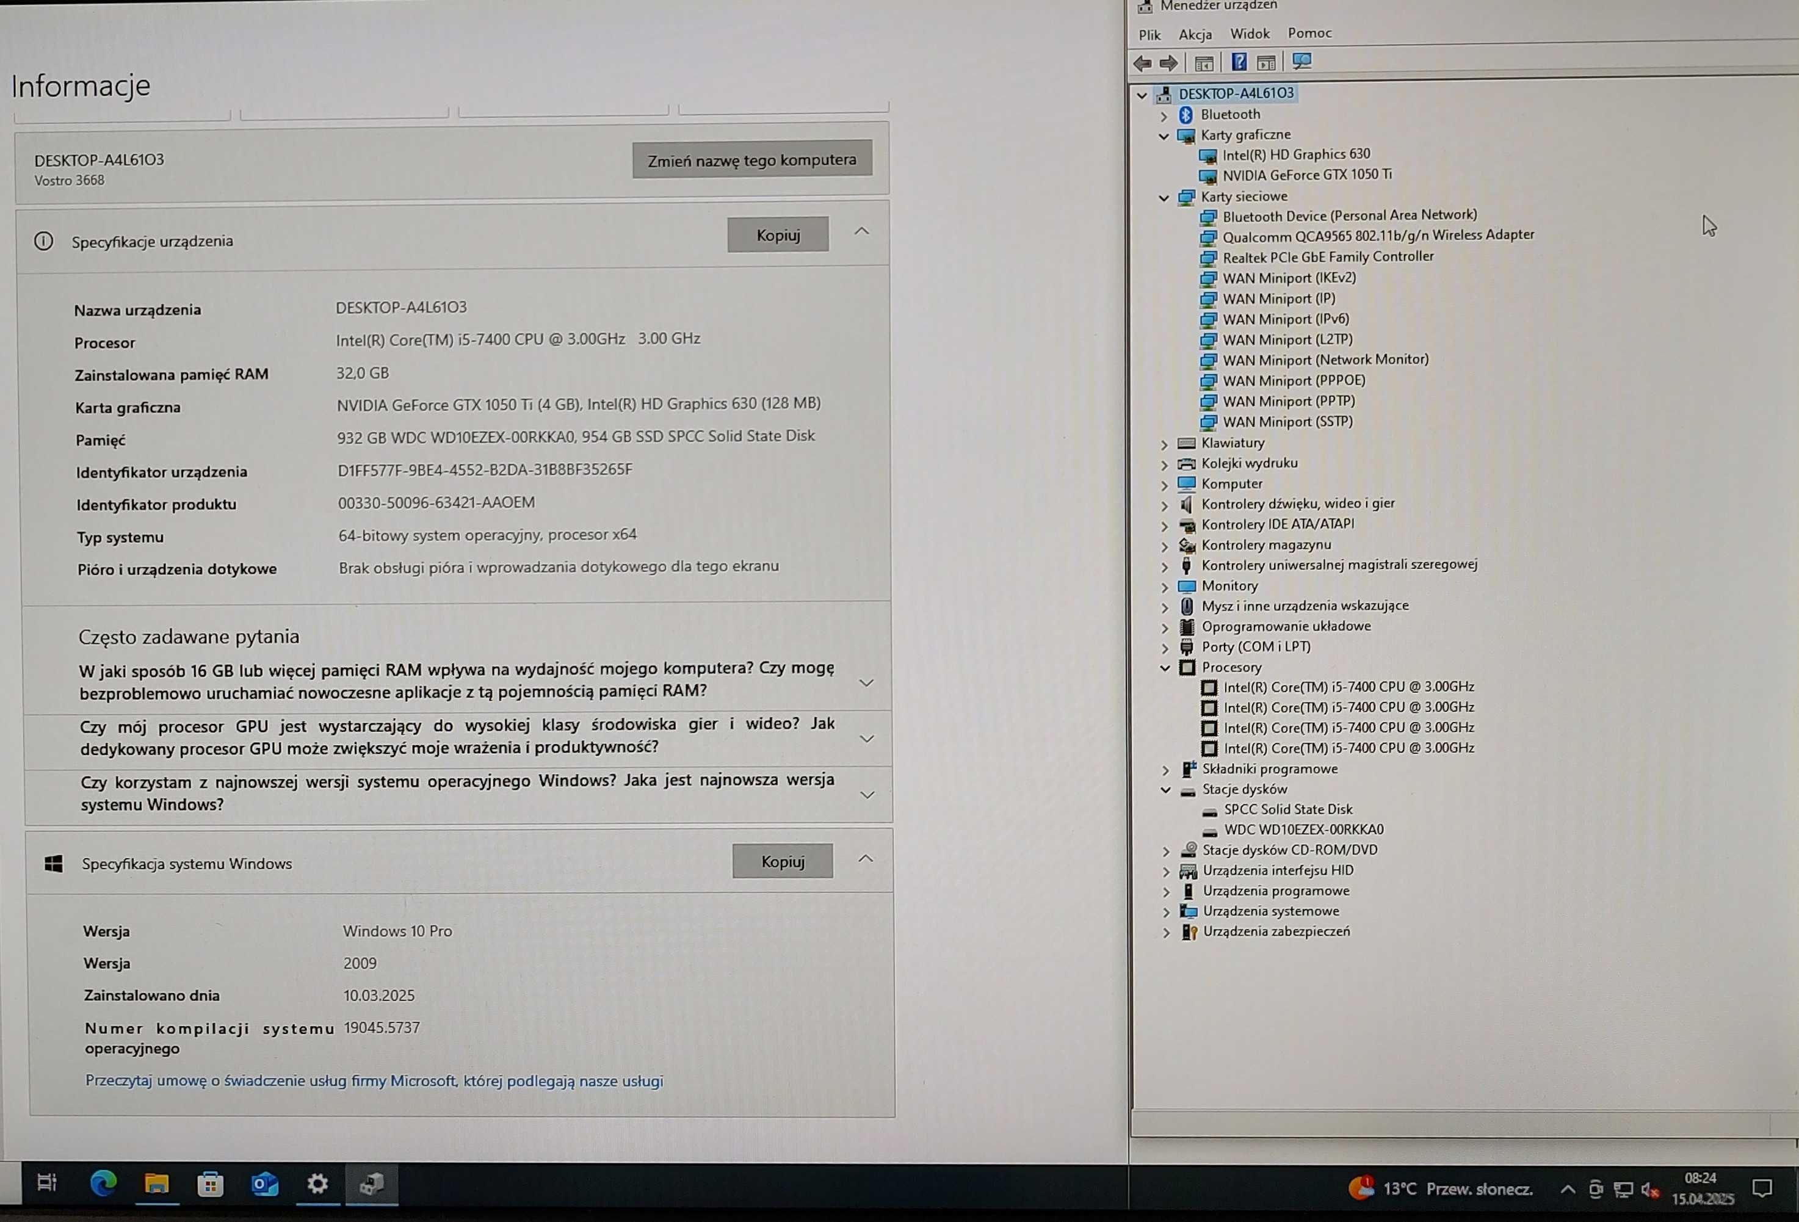Screen dimensions: 1799x1222
Task: Collapse the DESKTOP-A4L61O3 root node
Action: point(1142,95)
